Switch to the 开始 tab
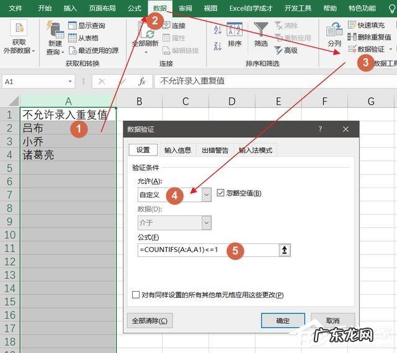 [45, 8]
